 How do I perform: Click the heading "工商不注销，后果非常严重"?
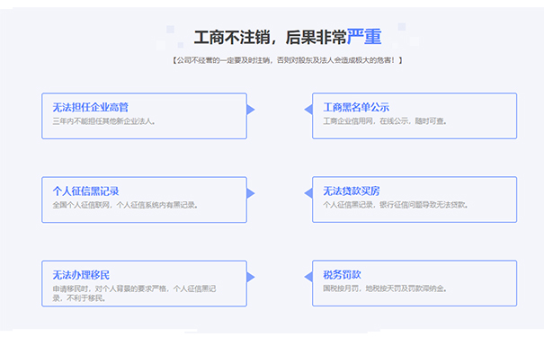pos(288,37)
